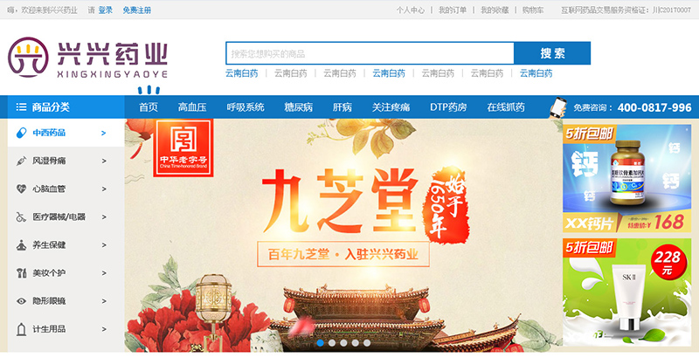This screenshot has height=364, width=699.
Task: Select the fourth banner carousel dot
Action: (355, 343)
